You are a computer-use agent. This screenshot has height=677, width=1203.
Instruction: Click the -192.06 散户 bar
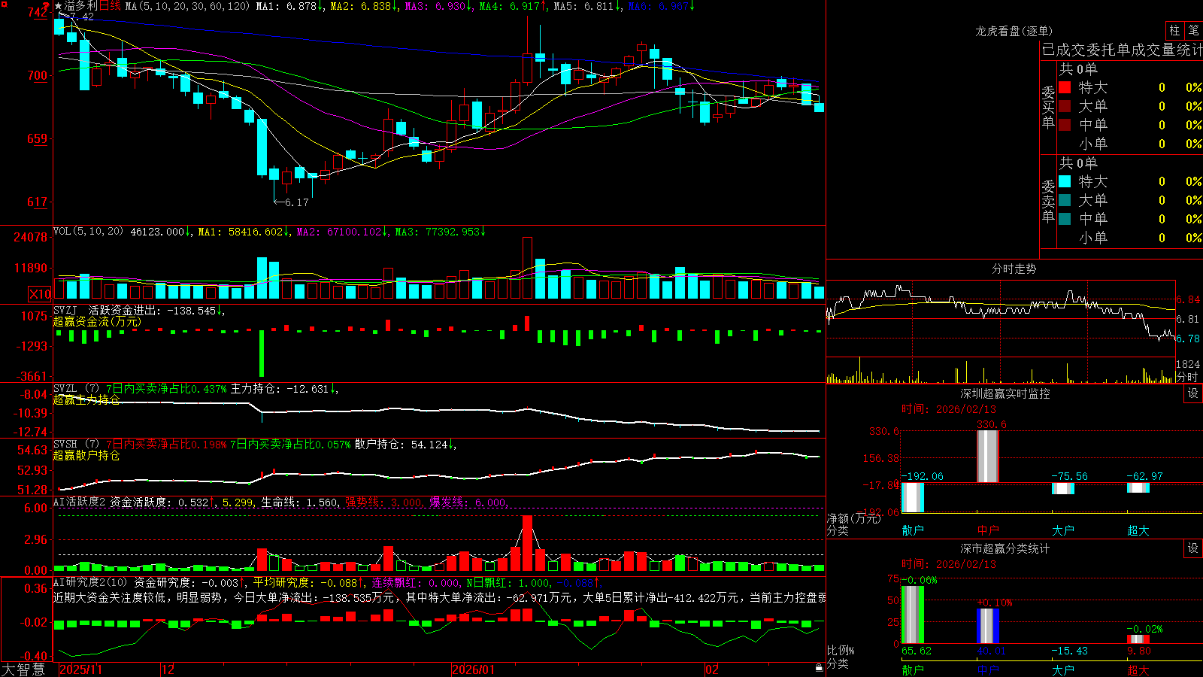pyautogui.click(x=913, y=497)
